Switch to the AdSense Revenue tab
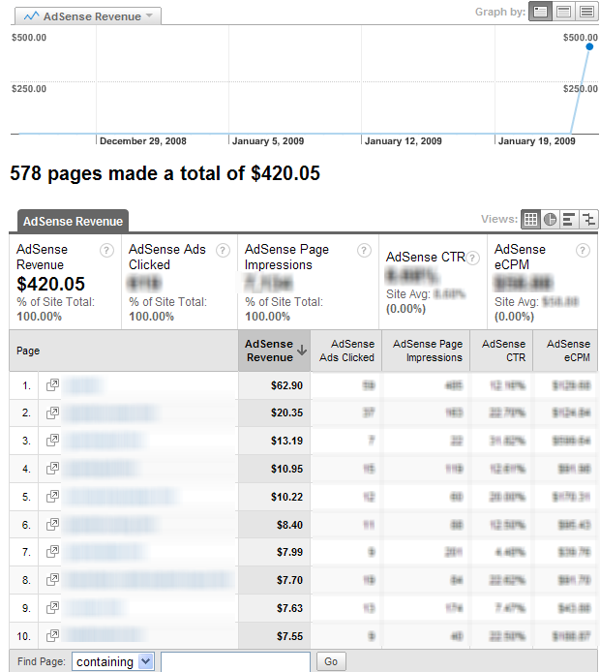This screenshot has height=672, width=600. pyautogui.click(x=73, y=221)
